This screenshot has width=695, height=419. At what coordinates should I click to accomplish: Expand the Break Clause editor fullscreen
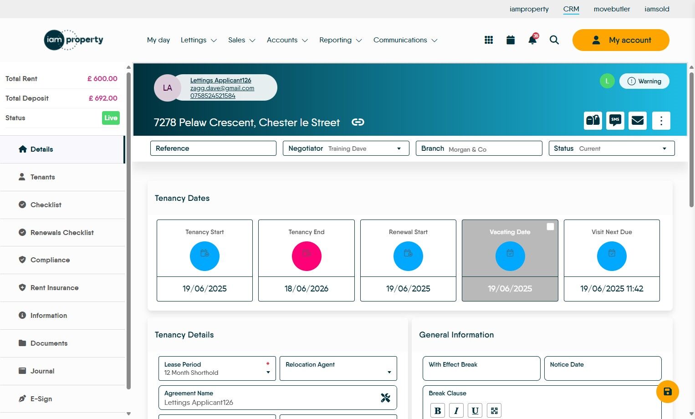click(x=494, y=410)
